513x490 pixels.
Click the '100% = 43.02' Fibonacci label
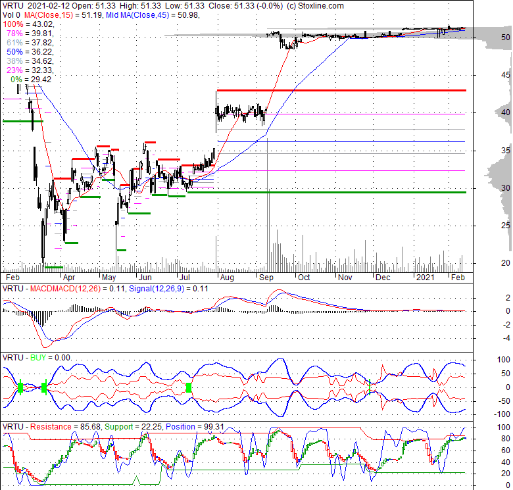click(28, 24)
